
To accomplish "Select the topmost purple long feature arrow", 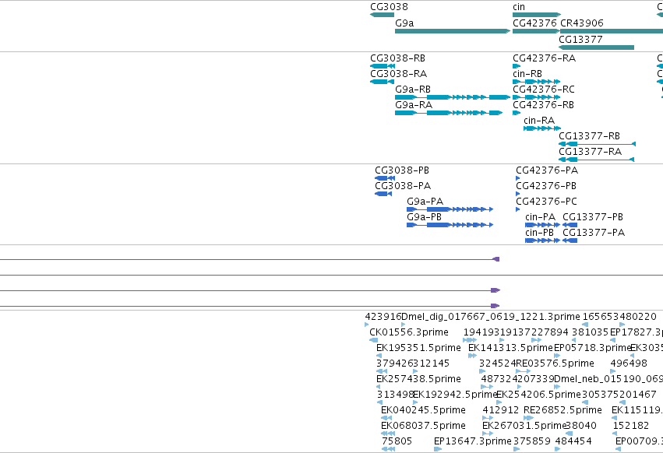I will tap(249, 259).
